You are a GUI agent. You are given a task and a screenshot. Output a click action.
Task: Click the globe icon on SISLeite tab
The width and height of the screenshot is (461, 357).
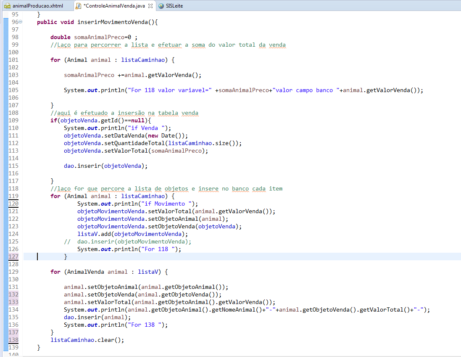pyautogui.click(x=161, y=6)
